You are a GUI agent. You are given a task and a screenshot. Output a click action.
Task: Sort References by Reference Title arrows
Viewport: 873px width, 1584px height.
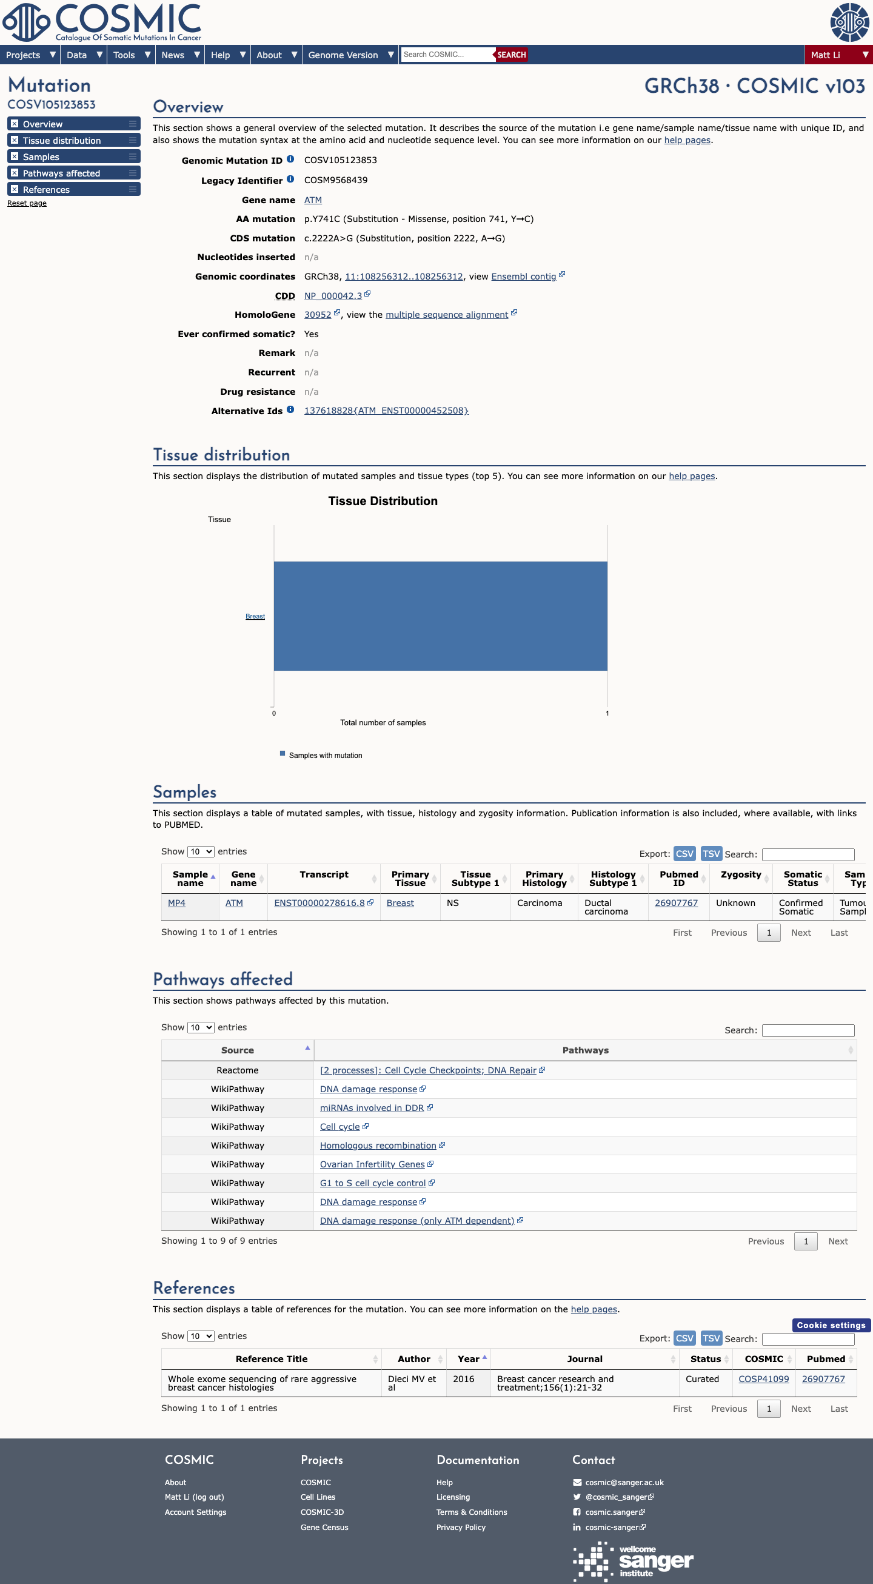coord(376,1359)
